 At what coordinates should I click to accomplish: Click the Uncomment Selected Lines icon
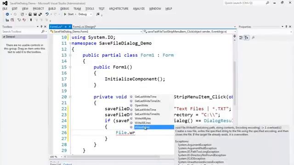click(x=24, y=20)
